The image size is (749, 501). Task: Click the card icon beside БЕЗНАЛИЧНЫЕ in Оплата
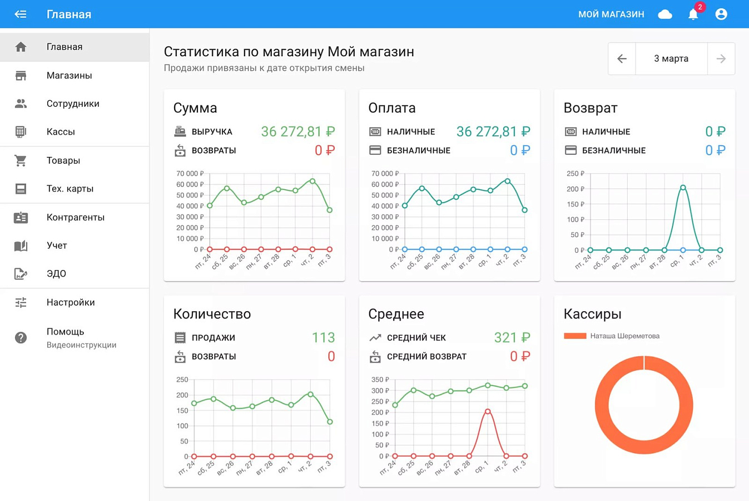375,150
